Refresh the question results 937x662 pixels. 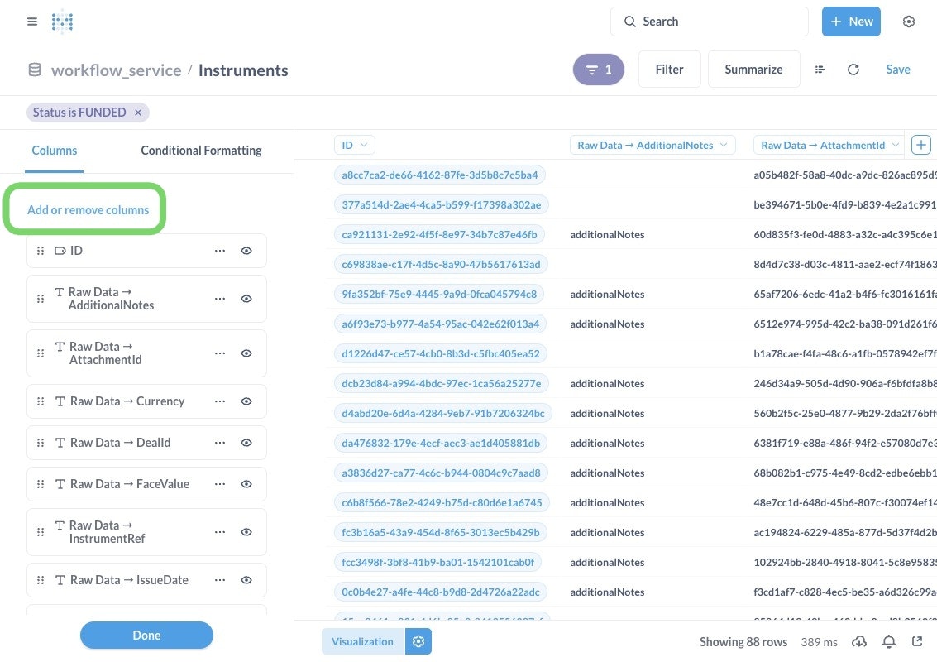[853, 70]
